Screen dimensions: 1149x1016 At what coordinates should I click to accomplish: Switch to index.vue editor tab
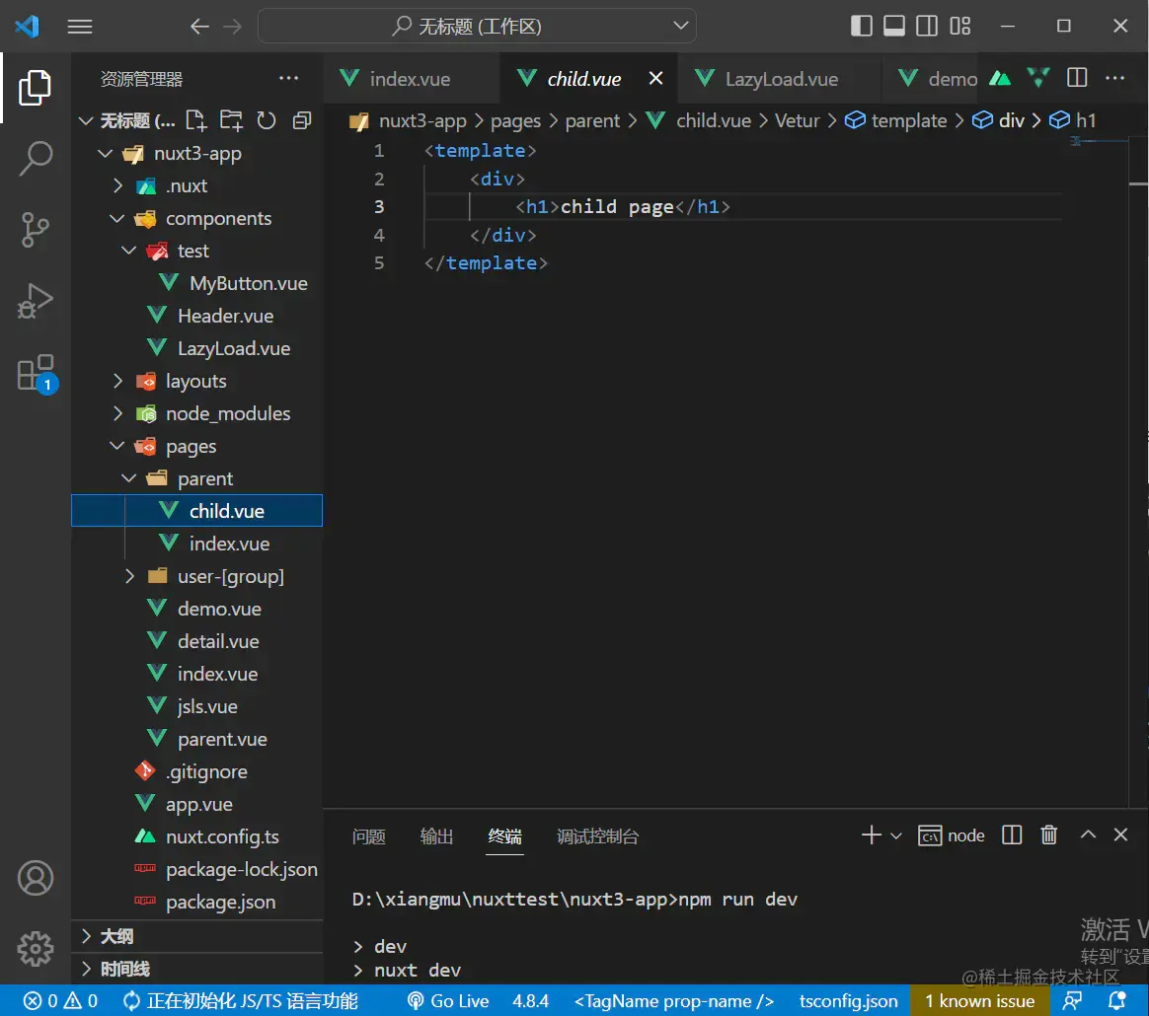pos(411,79)
